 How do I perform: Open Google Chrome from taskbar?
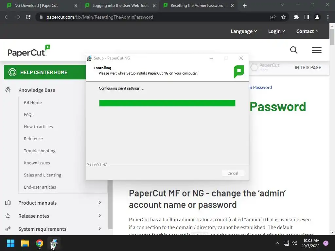pyautogui.click(x=40, y=243)
